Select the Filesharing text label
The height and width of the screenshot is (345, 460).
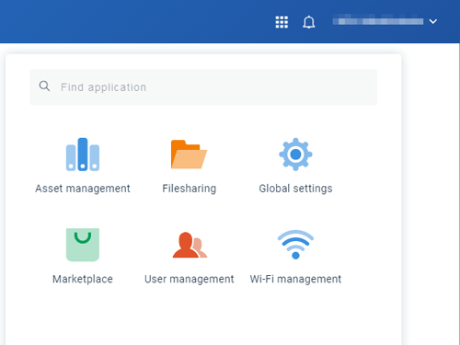190,189
